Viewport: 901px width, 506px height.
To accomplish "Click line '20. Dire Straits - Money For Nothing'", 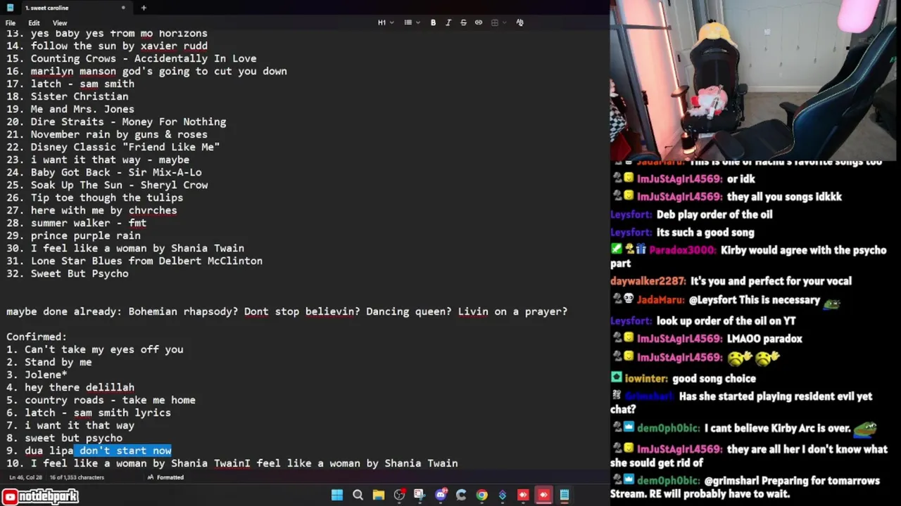I will [116, 122].
